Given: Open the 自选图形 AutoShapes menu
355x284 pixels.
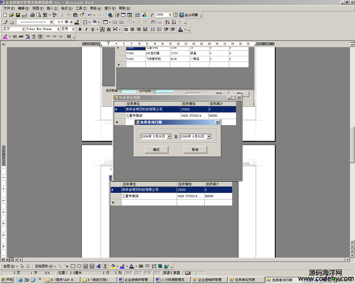Looking at the screenshot, I should pyautogui.click(x=45, y=266).
